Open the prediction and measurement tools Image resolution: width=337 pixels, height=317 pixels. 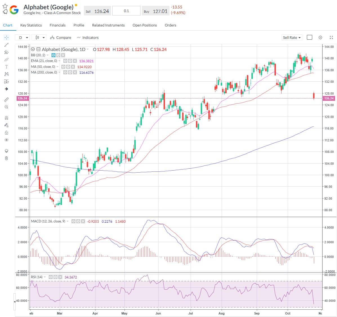tap(6, 81)
